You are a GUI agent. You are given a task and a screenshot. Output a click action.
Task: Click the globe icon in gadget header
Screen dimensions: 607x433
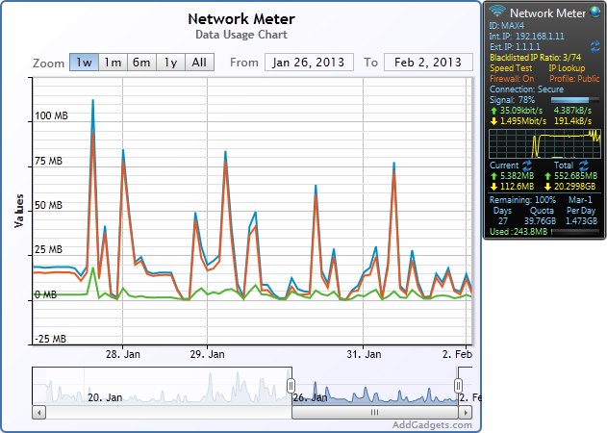(x=595, y=12)
